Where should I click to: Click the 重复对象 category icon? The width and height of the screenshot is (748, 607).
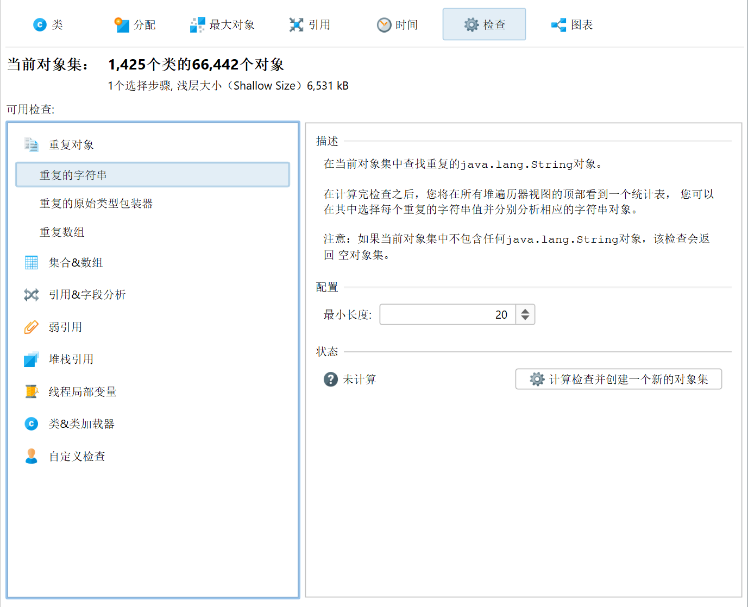point(31,144)
